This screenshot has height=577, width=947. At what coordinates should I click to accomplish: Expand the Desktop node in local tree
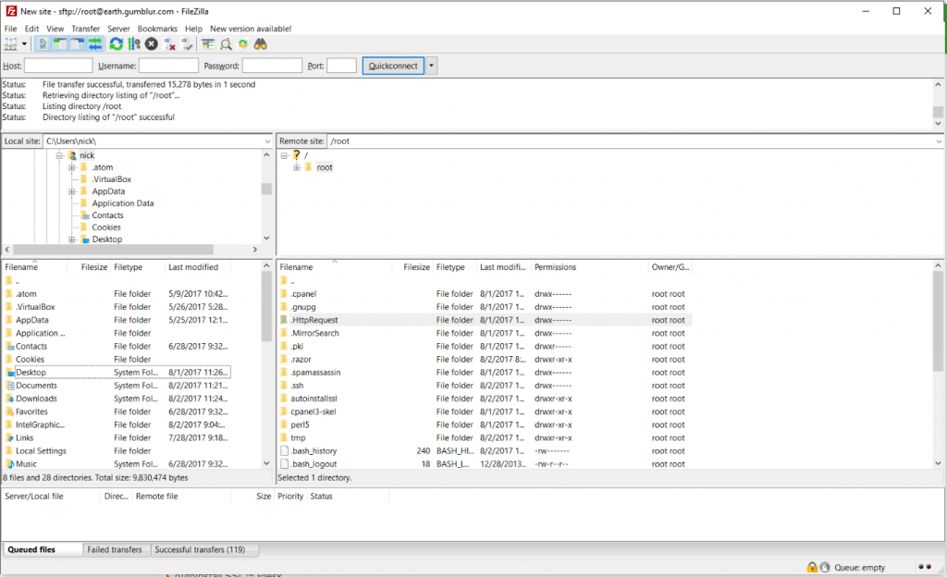(72, 239)
